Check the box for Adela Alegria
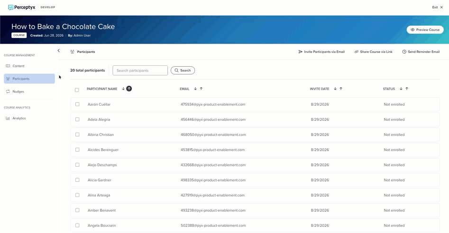The height and width of the screenshot is (233, 449). click(x=77, y=119)
